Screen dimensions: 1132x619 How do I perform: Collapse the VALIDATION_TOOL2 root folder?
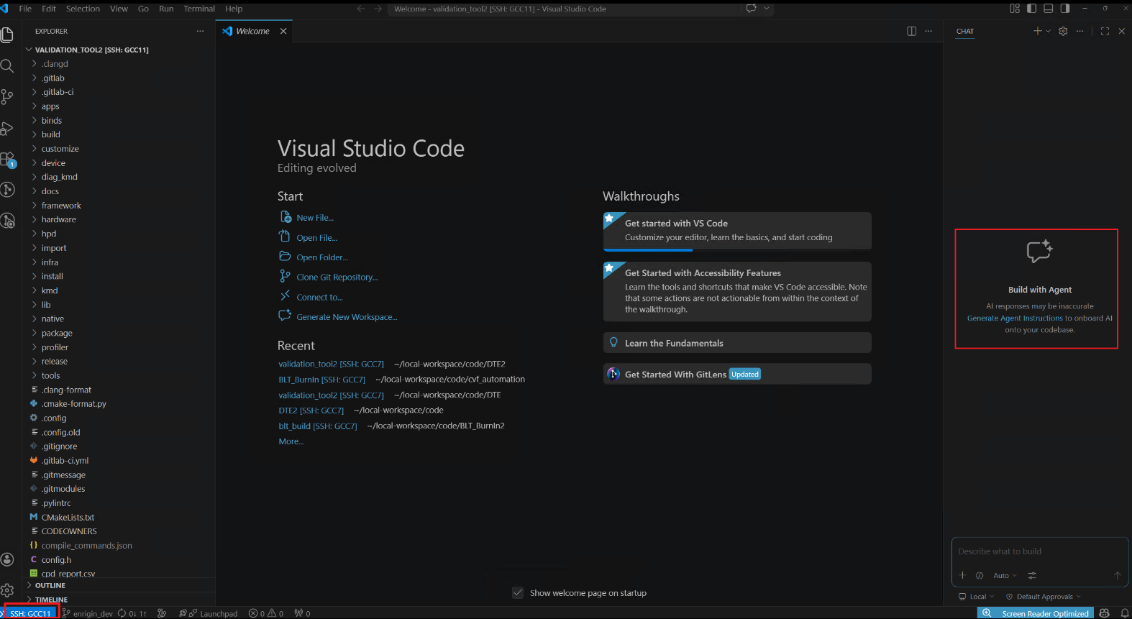[119, 50]
